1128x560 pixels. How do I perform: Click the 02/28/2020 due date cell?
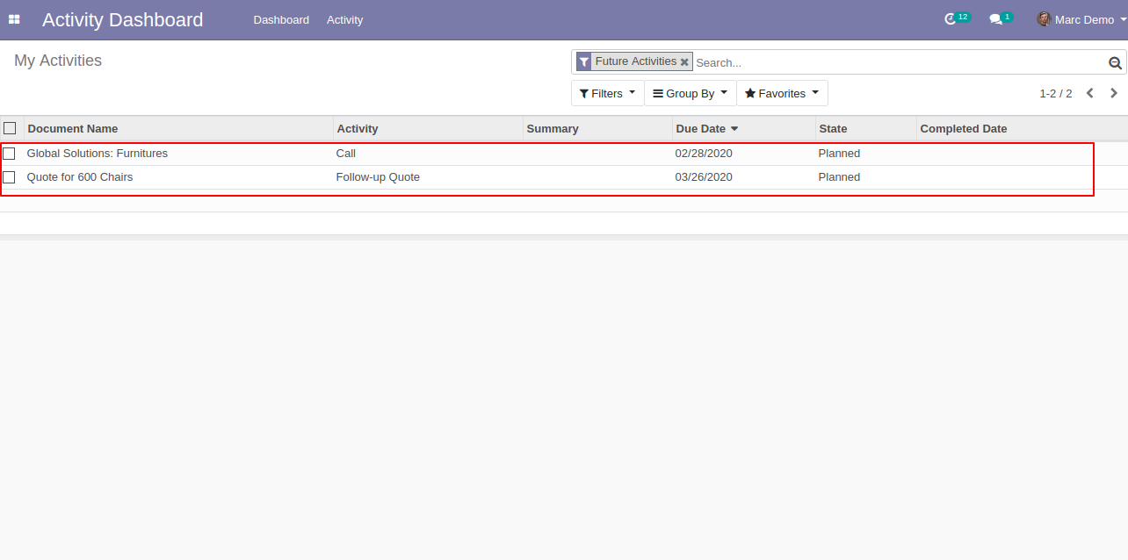click(x=704, y=154)
